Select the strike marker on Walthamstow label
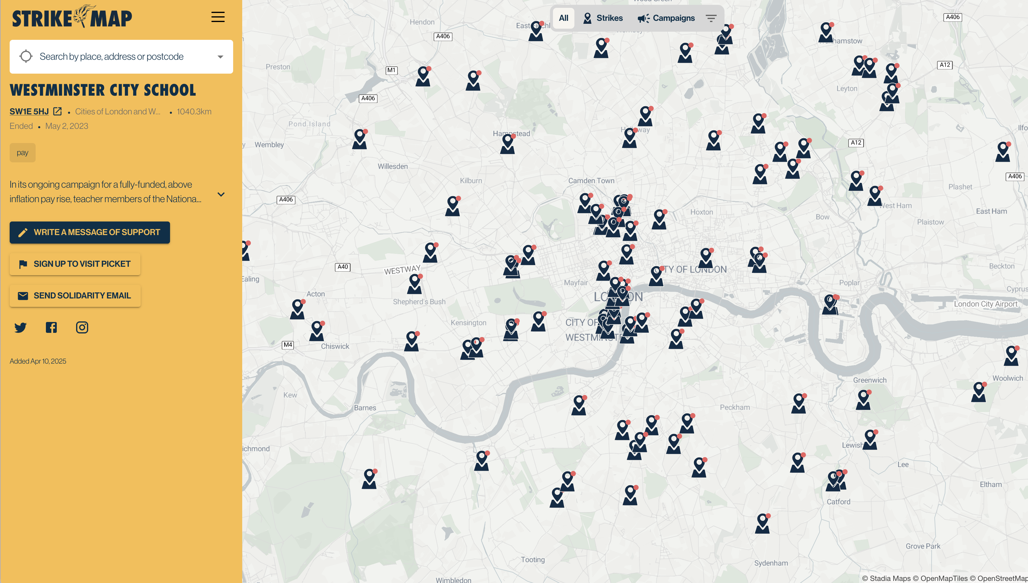The height and width of the screenshot is (583, 1028). coord(827,32)
